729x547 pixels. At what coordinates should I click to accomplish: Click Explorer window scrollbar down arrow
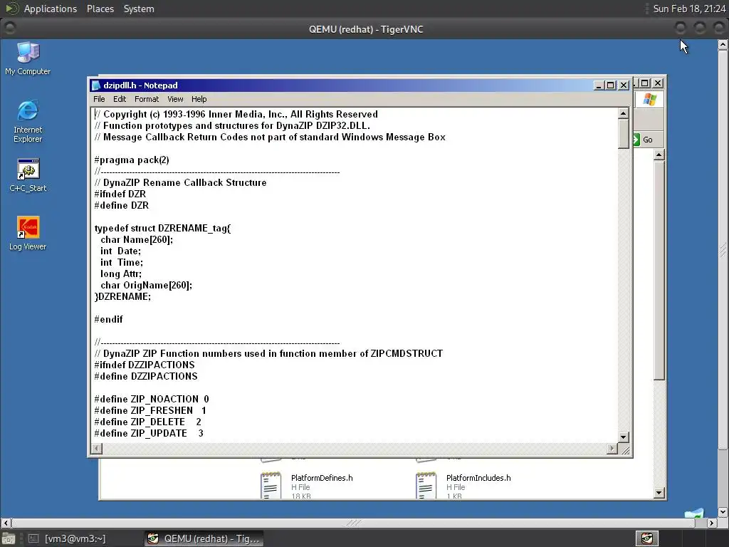[x=659, y=493]
